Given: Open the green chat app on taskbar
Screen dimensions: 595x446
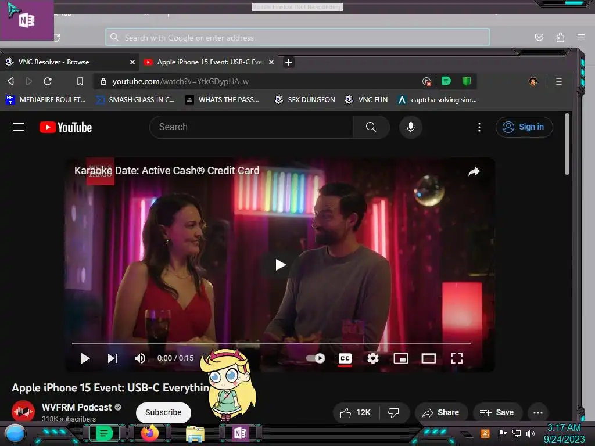Looking at the screenshot, I should [x=104, y=433].
